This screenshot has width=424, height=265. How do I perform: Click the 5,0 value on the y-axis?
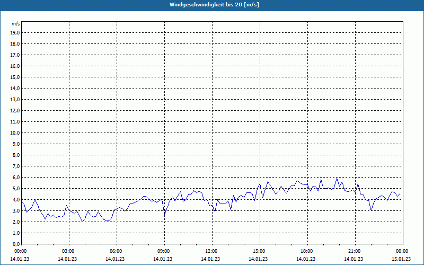(x=16, y=188)
